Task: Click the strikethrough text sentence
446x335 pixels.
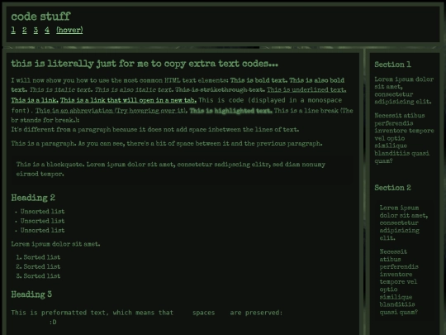Action: click(220, 89)
